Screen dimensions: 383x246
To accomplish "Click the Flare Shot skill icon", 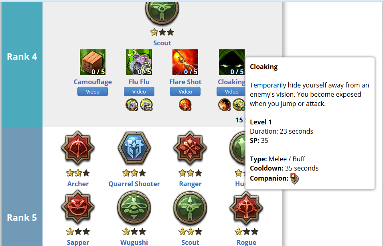I will pyautogui.click(x=185, y=62).
